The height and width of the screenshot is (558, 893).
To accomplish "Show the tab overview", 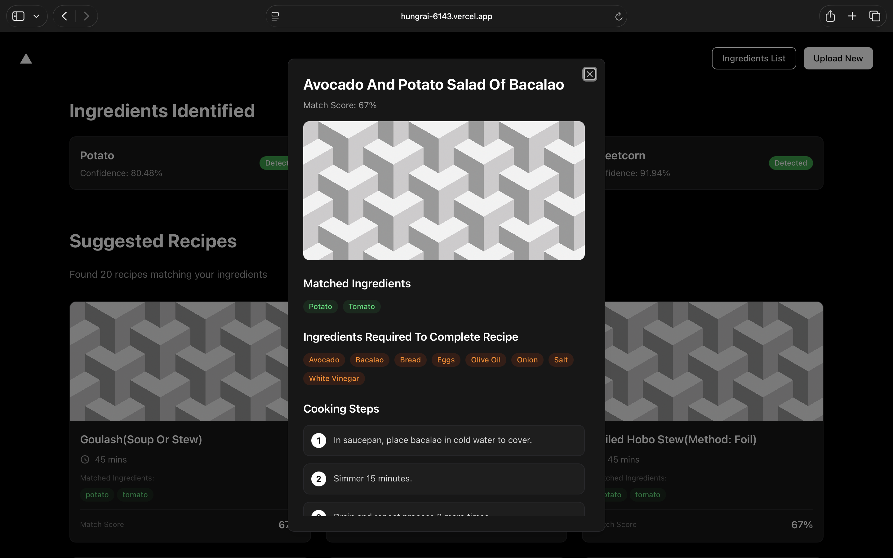I will (874, 16).
